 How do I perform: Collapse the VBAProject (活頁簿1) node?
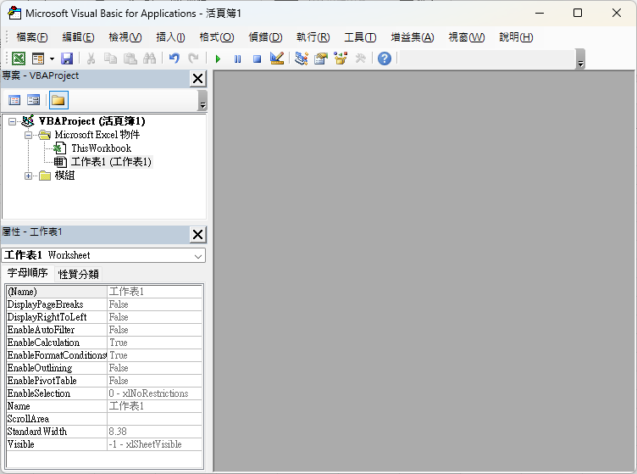[12, 121]
